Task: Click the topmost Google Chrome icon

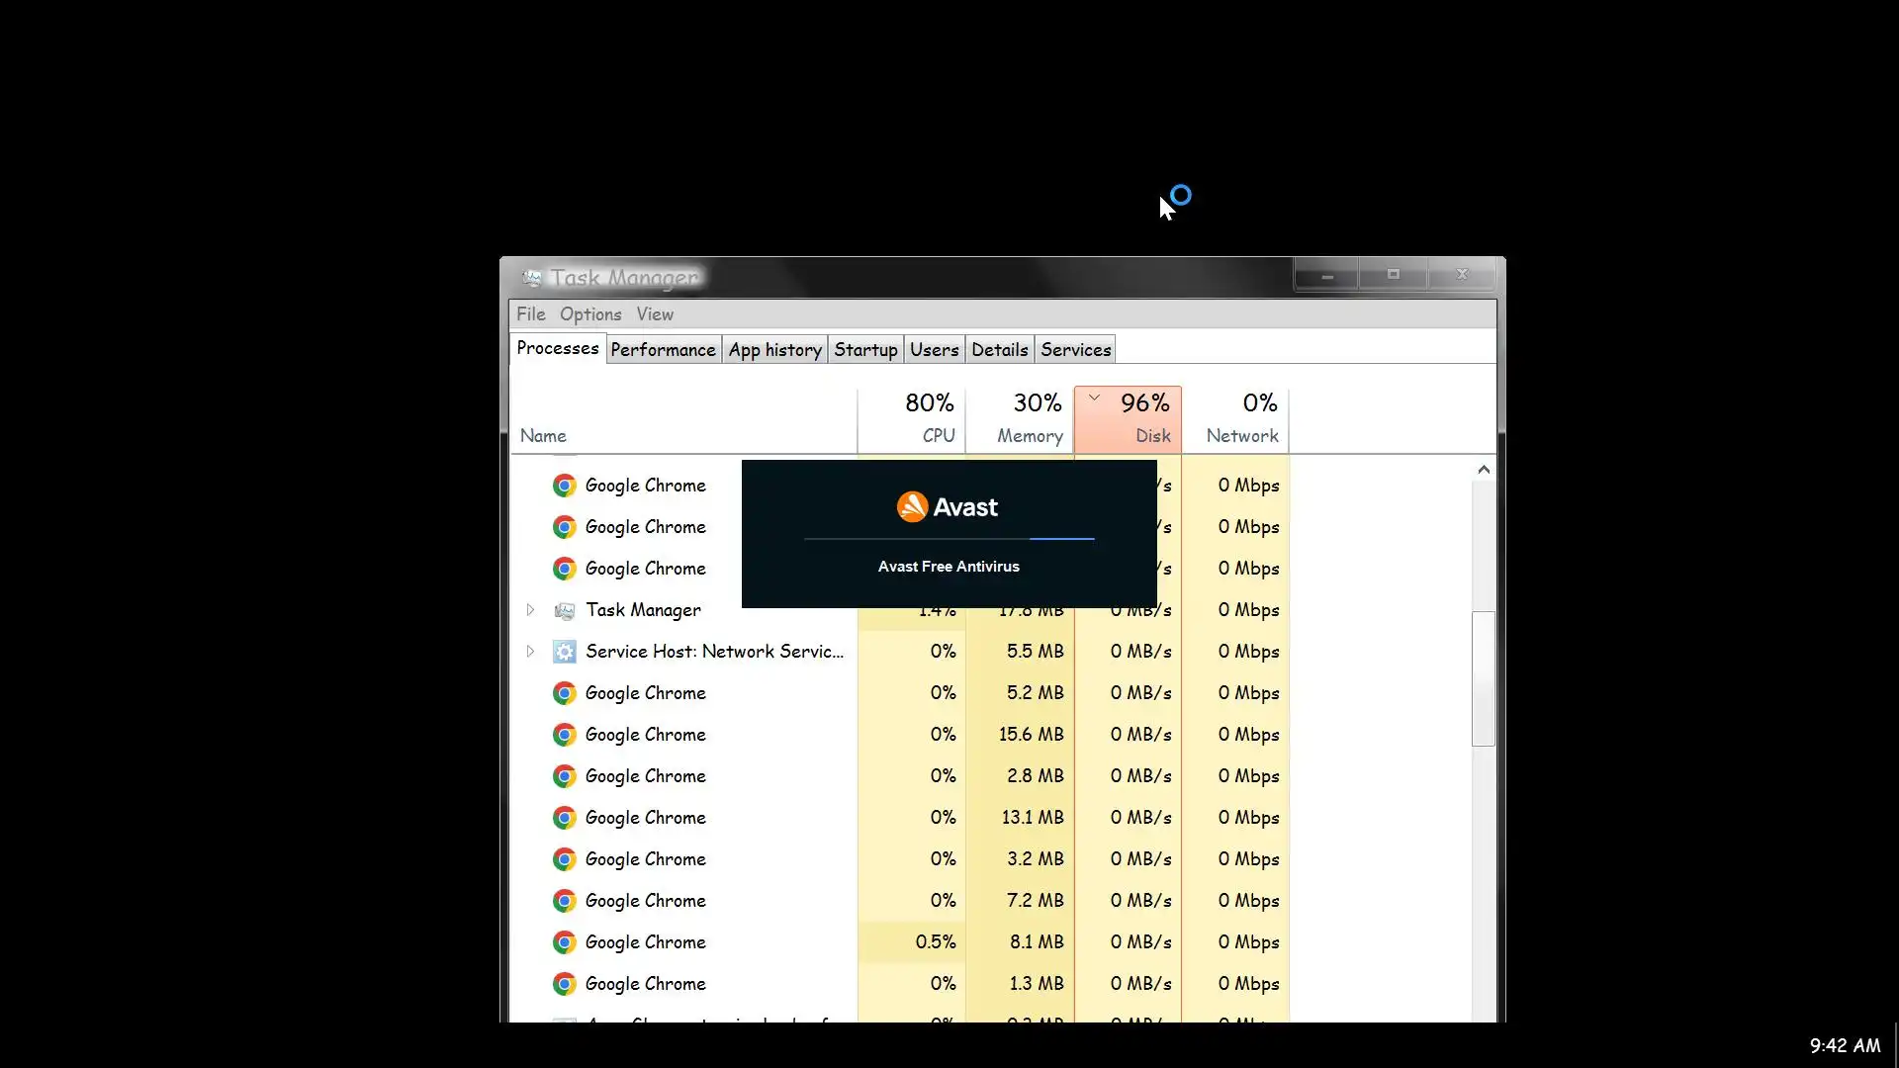Action: [x=564, y=486]
